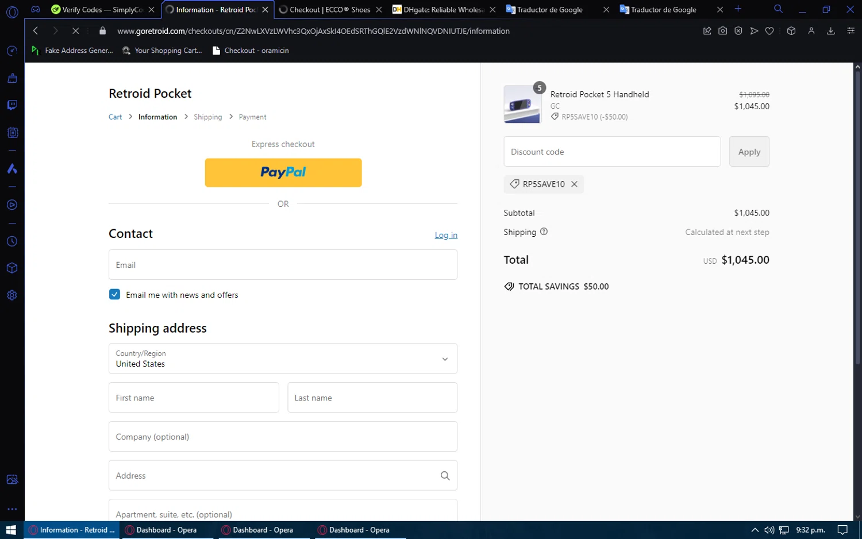Open the ad blocker shield icon
The height and width of the screenshot is (539, 862).
tap(738, 31)
